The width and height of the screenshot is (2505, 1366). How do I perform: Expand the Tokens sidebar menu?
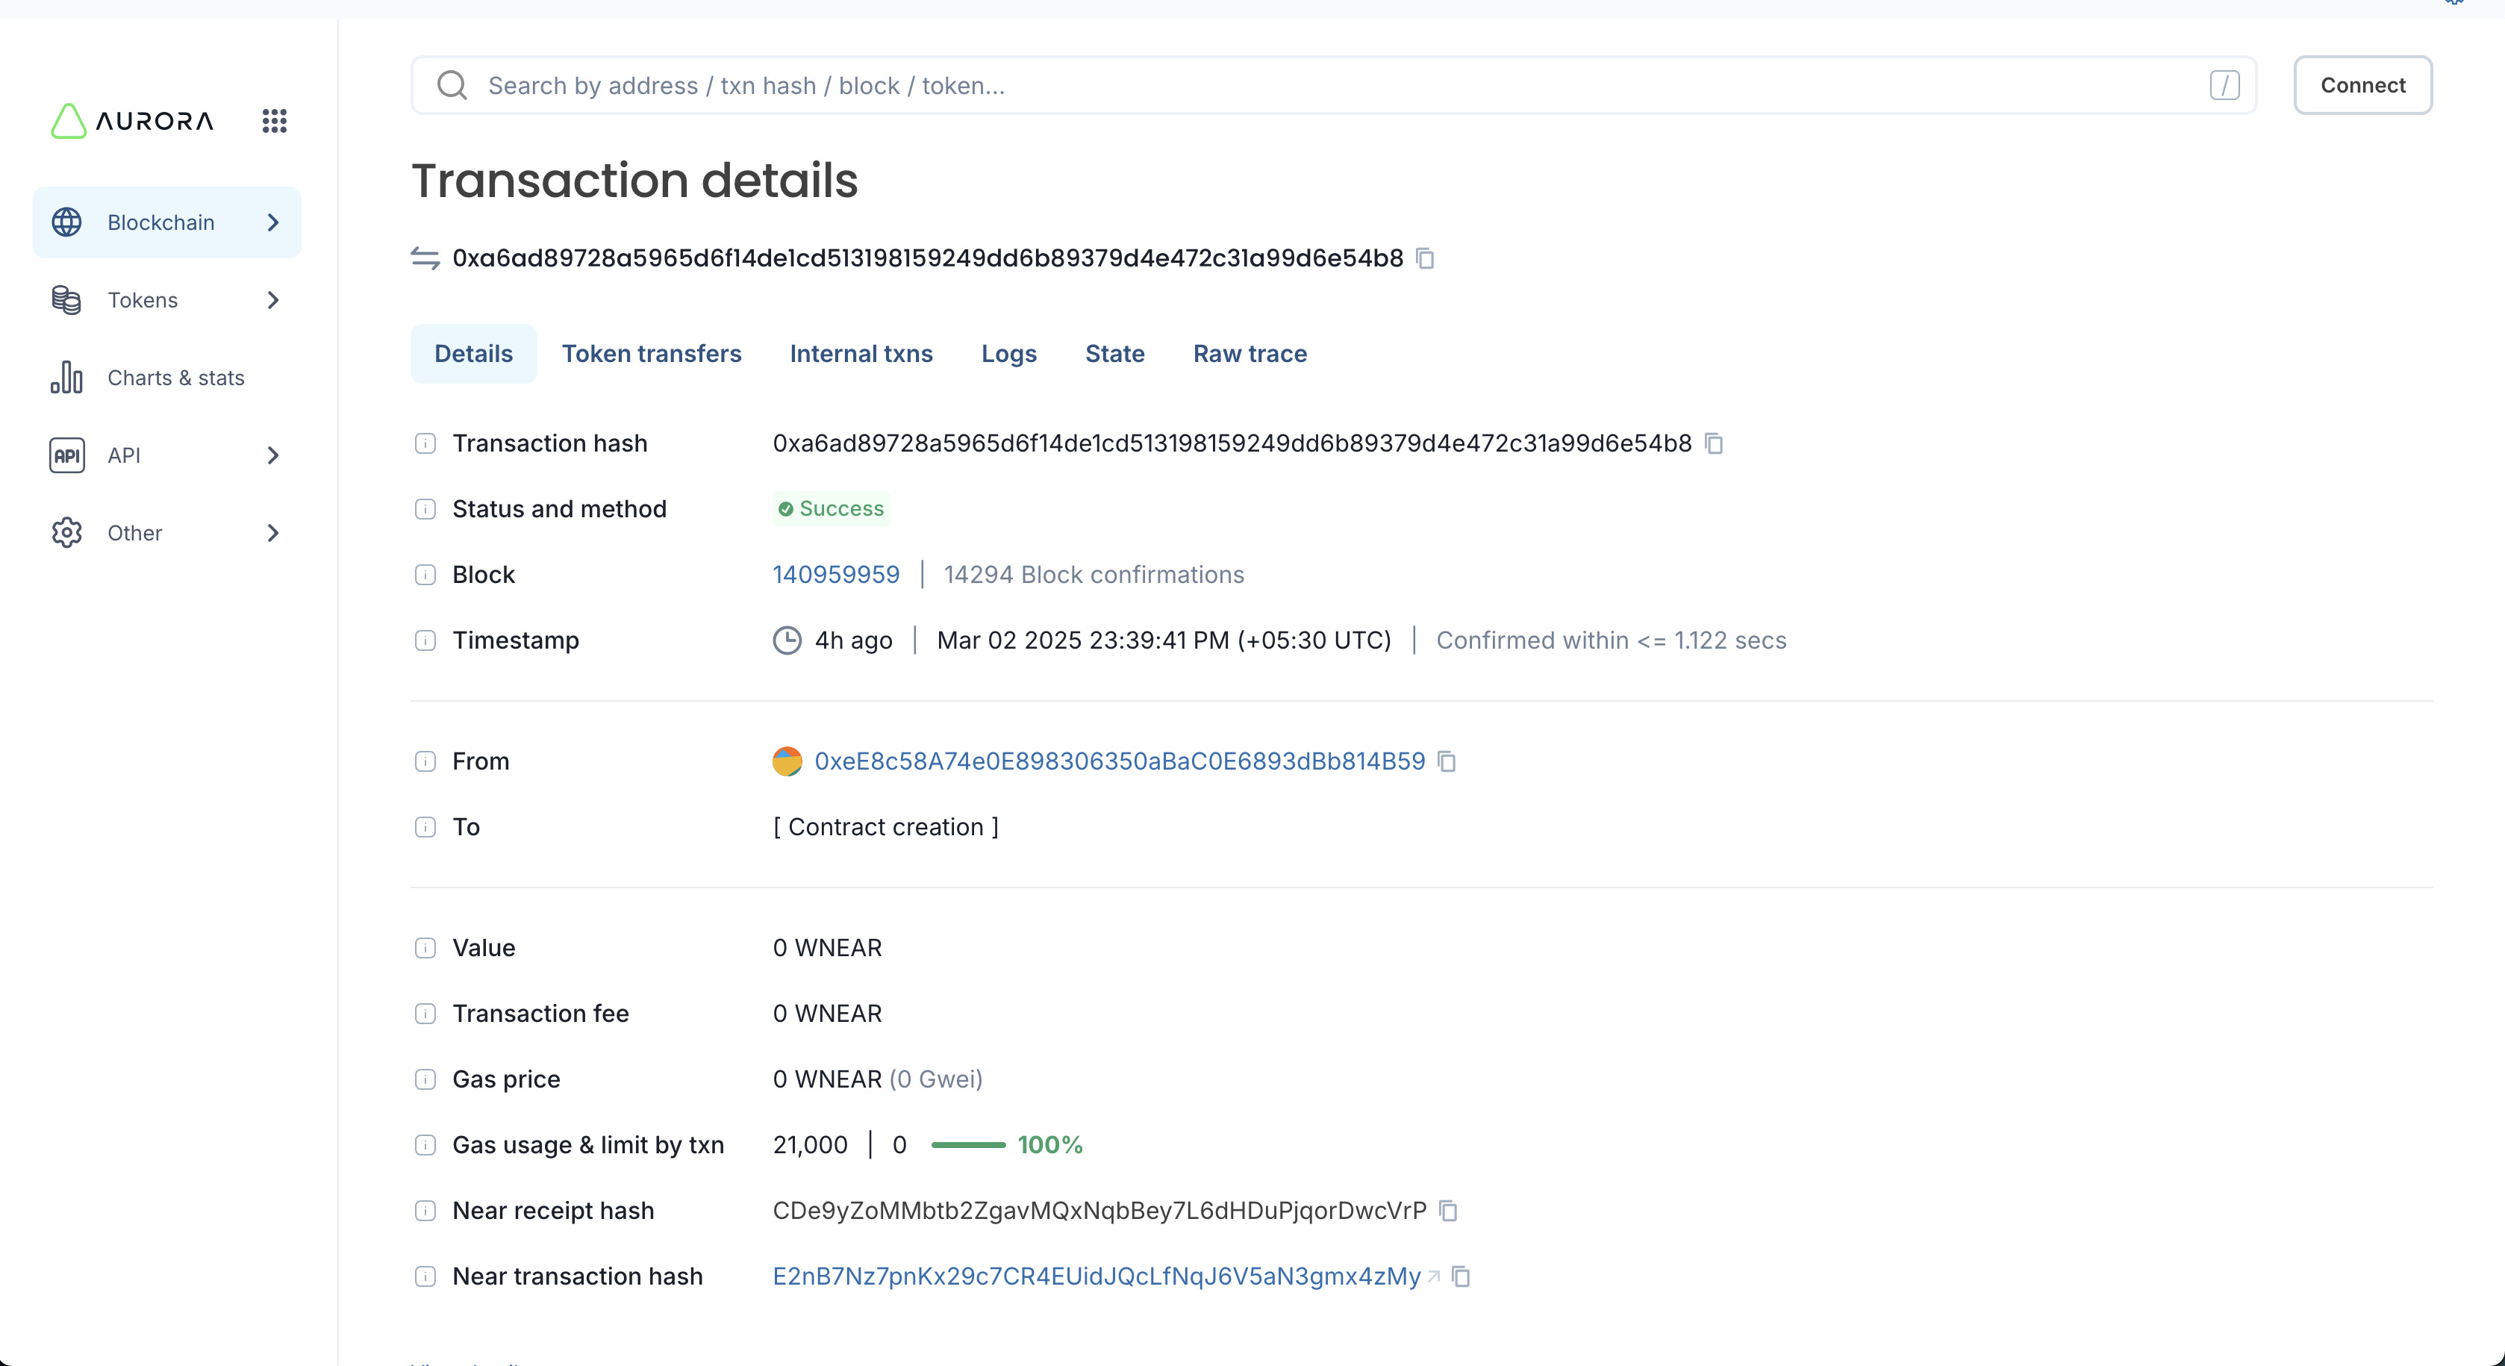click(x=167, y=300)
